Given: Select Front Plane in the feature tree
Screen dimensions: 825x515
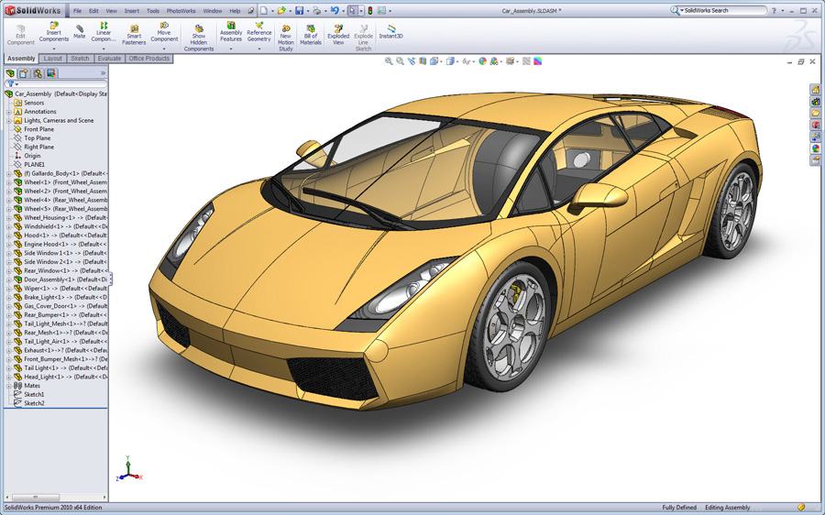Looking at the screenshot, I should 38,129.
